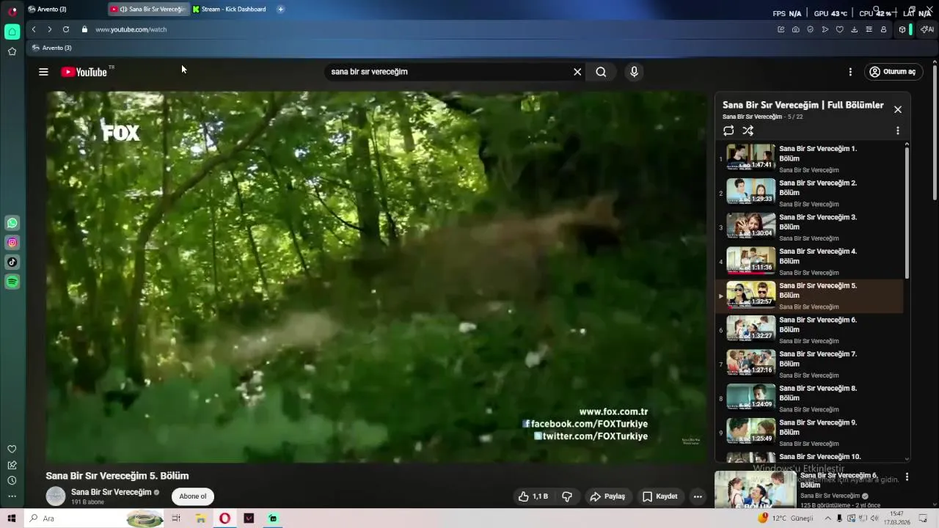939x528 pixels.
Task: Click the playlist name below the title
Action: point(752,117)
